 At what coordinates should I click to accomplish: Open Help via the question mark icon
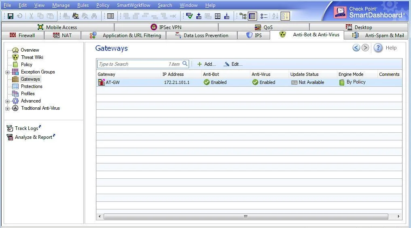coord(378,48)
